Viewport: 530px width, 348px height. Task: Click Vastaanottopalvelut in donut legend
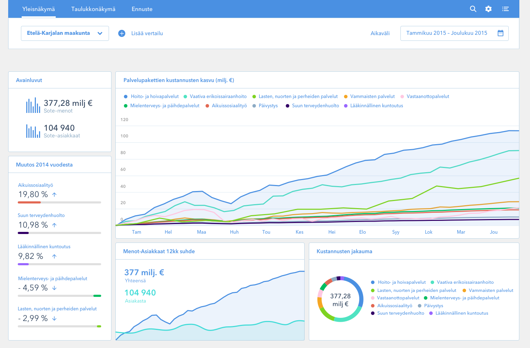[395, 298]
